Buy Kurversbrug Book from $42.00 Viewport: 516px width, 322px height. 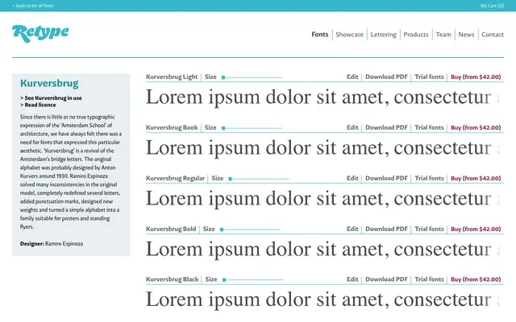point(476,127)
